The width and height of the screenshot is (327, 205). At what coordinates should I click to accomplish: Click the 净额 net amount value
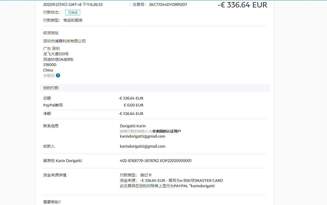point(131,114)
